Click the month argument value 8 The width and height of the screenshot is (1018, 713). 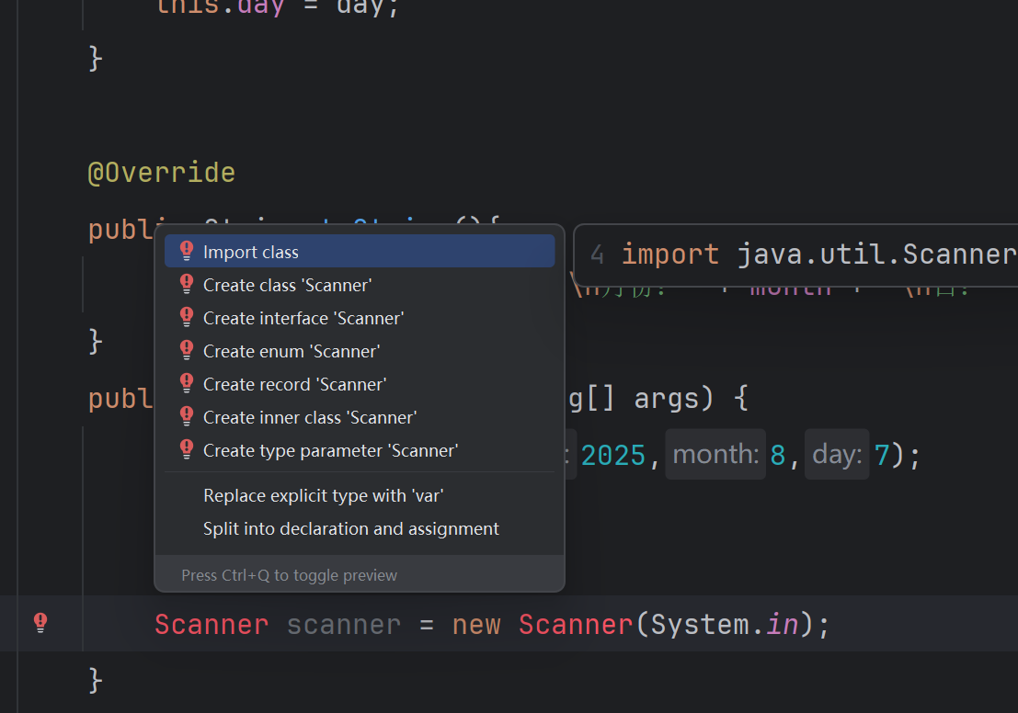tap(778, 455)
